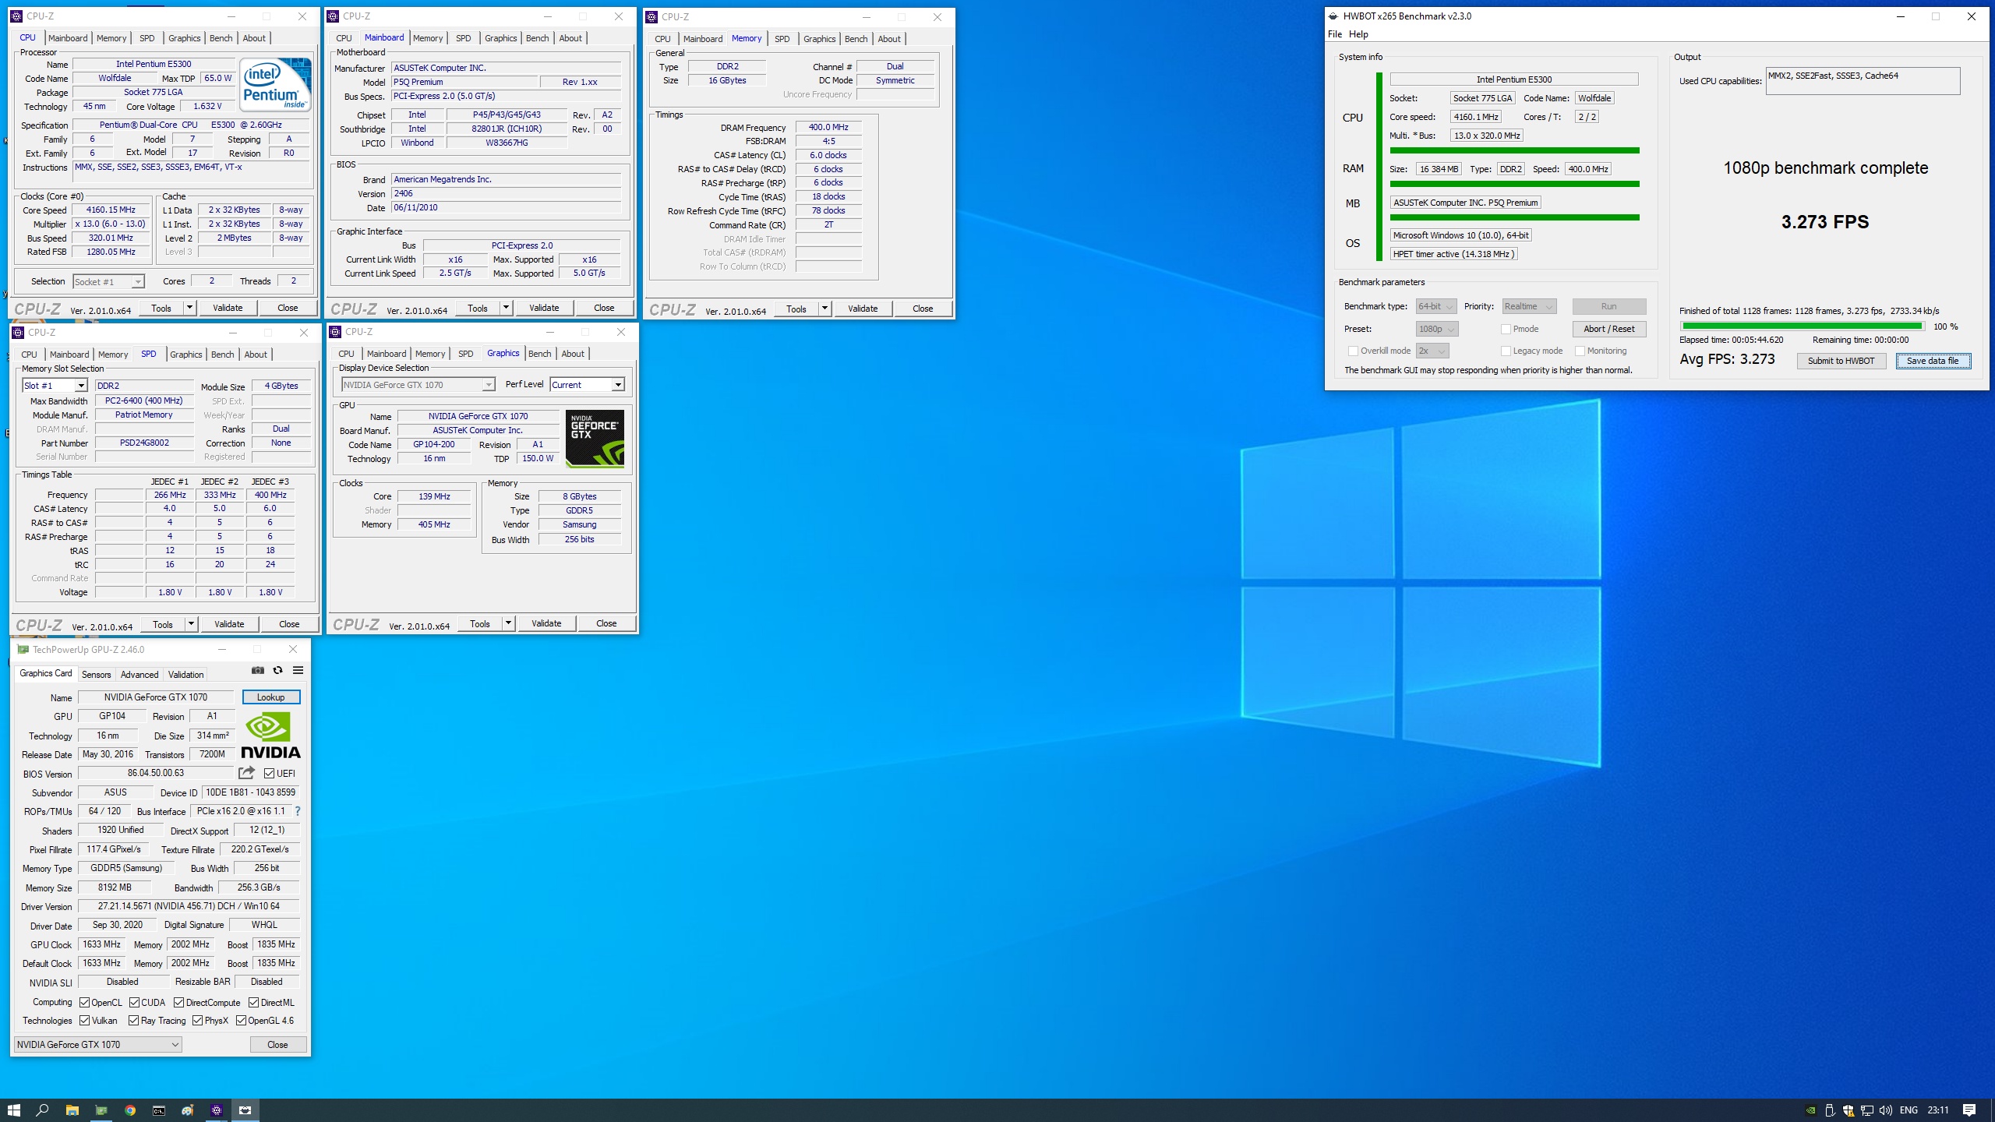The width and height of the screenshot is (1995, 1122).
Task: Toggle the CUDA checkbox
Action: tap(134, 1002)
